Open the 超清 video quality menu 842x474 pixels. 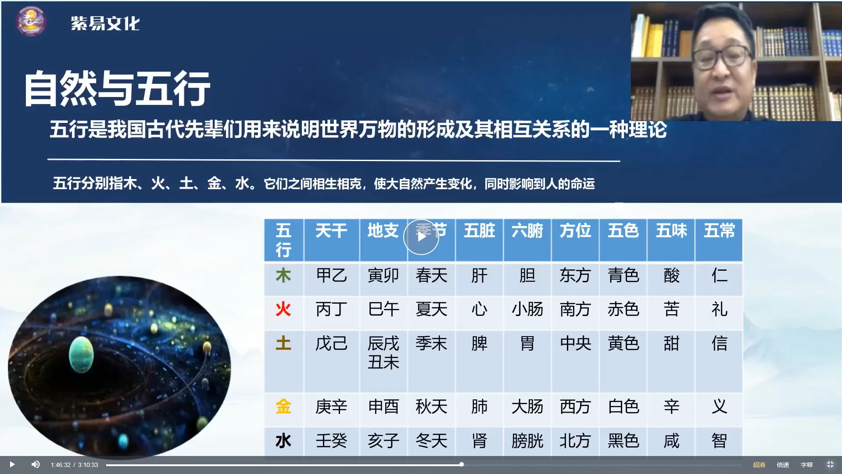click(759, 465)
